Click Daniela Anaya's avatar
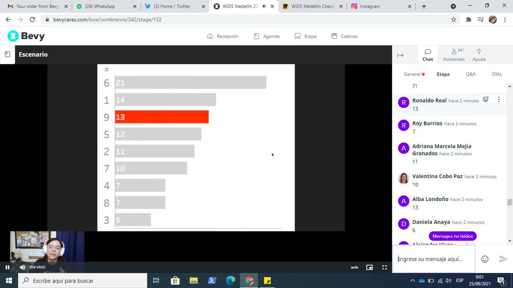The width and height of the screenshot is (513, 288). [x=404, y=224]
